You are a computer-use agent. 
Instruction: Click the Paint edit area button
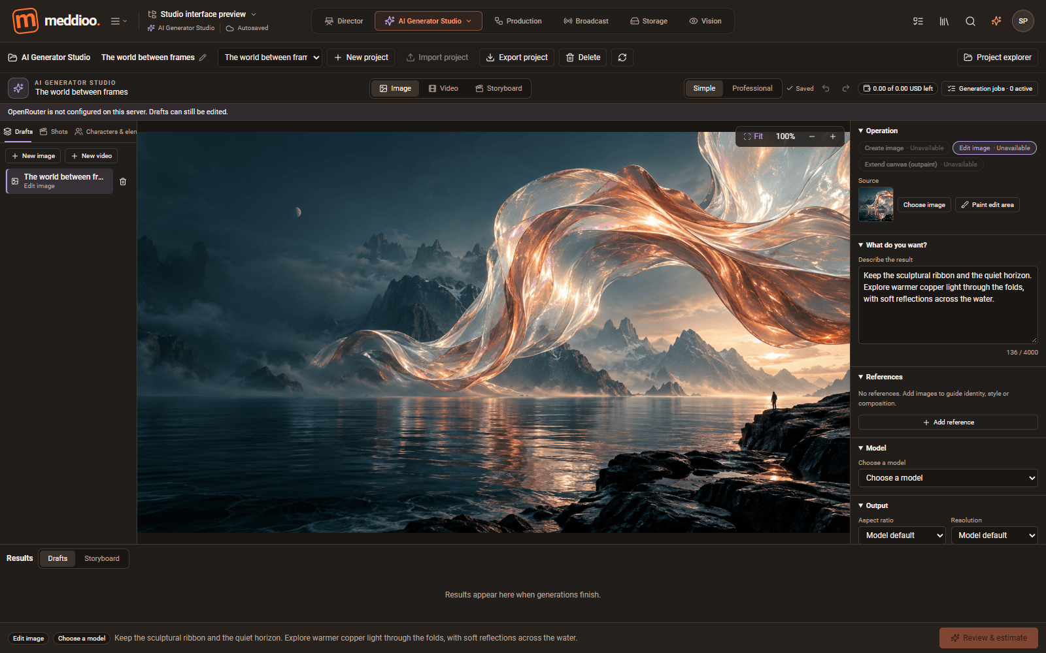tap(987, 205)
